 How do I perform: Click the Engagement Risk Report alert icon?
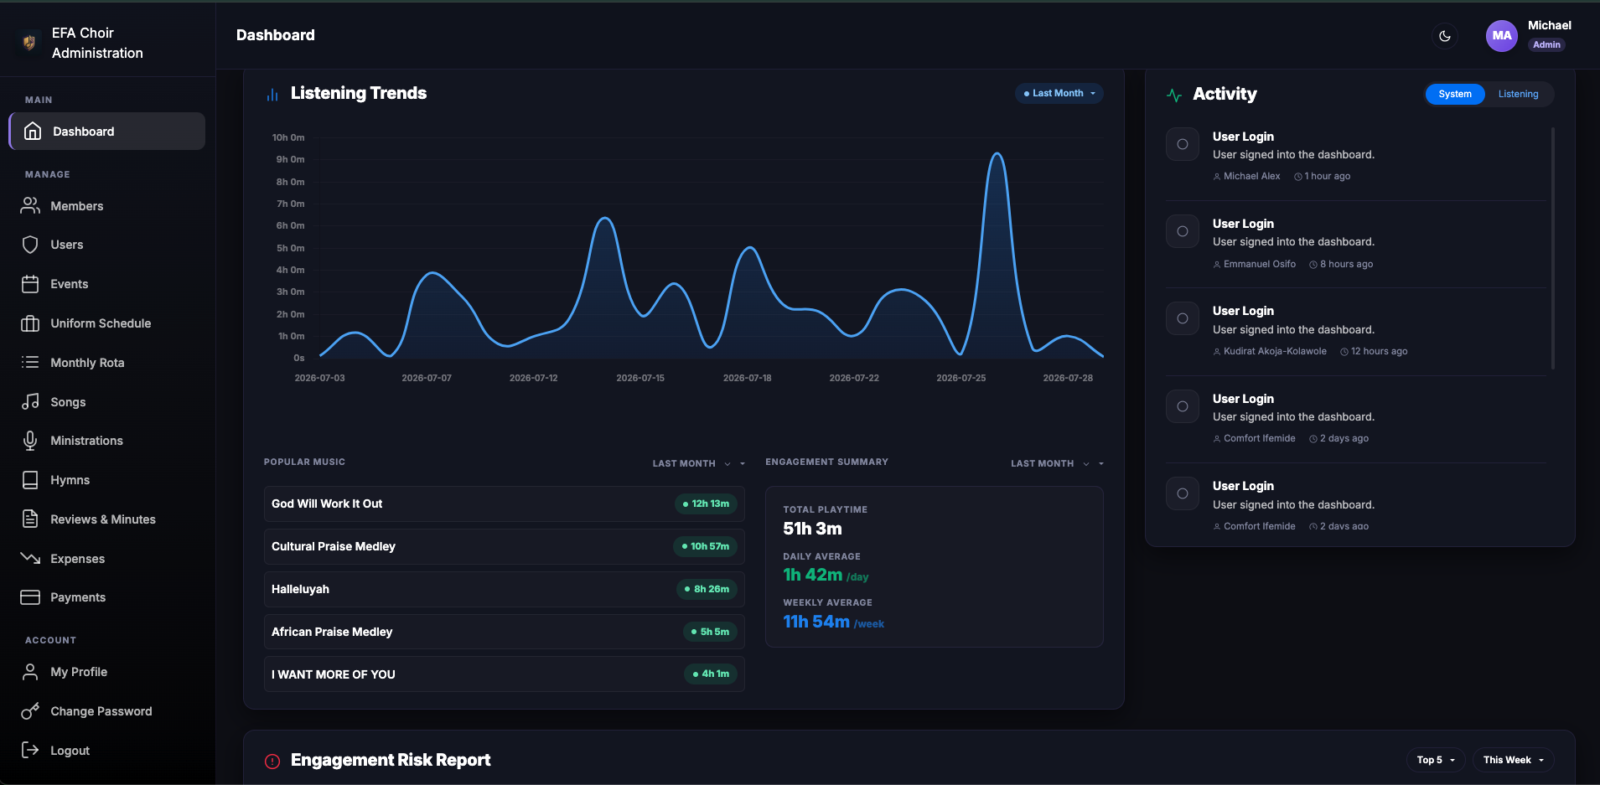(x=272, y=761)
